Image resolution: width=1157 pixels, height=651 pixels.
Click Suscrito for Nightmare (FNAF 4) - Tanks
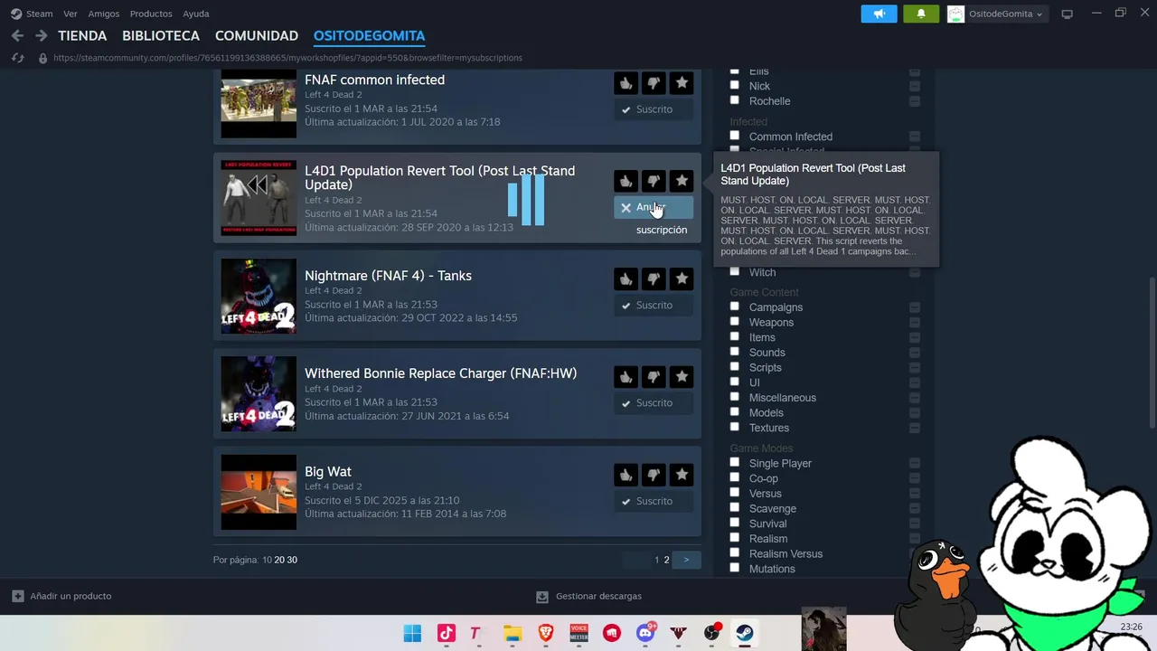click(x=654, y=305)
